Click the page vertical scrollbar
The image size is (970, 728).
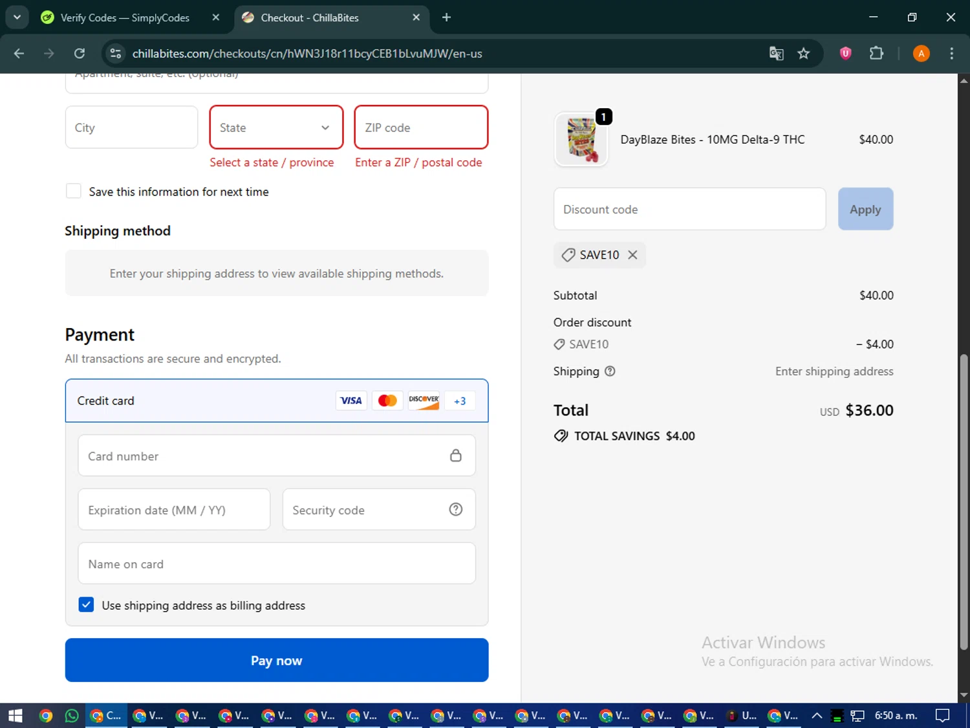coord(964,502)
